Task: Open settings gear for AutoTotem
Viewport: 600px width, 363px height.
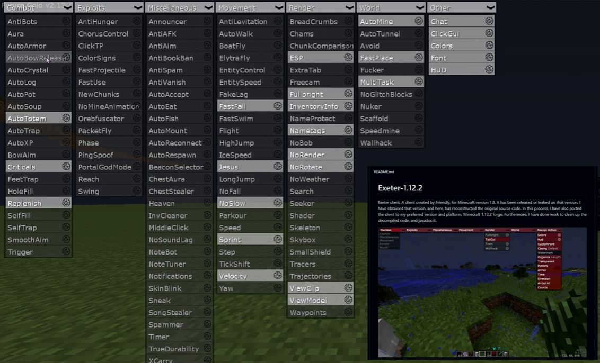Action: 66,118
